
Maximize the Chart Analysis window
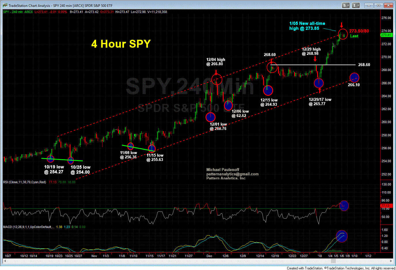pos(378,5)
